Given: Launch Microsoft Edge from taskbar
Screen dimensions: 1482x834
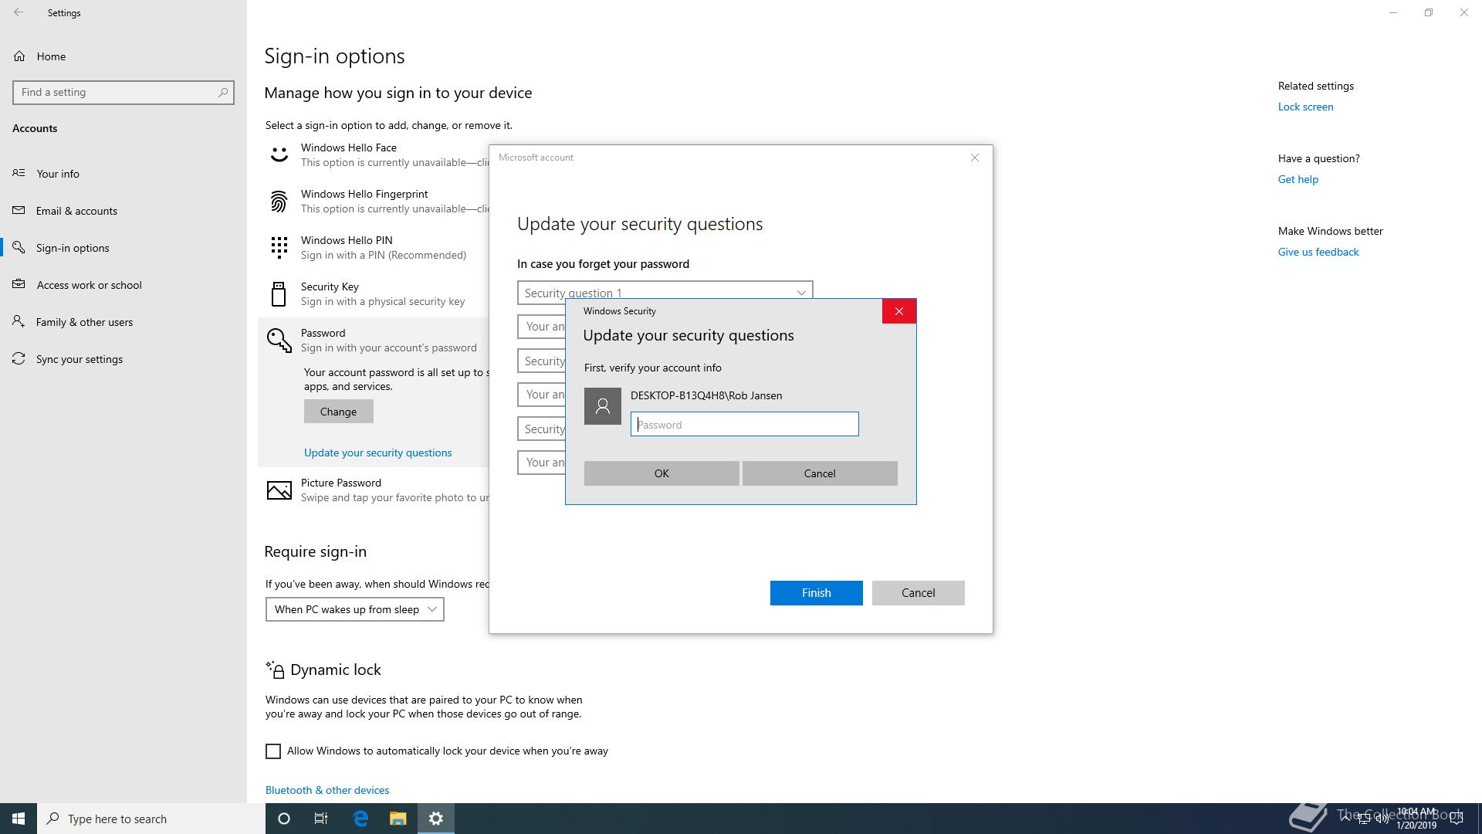Looking at the screenshot, I should [360, 819].
